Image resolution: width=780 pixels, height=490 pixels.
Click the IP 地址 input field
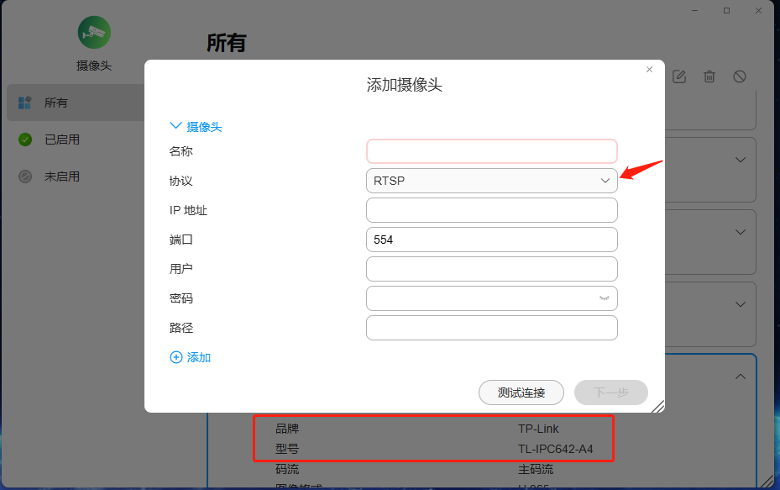pyautogui.click(x=492, y=210)
